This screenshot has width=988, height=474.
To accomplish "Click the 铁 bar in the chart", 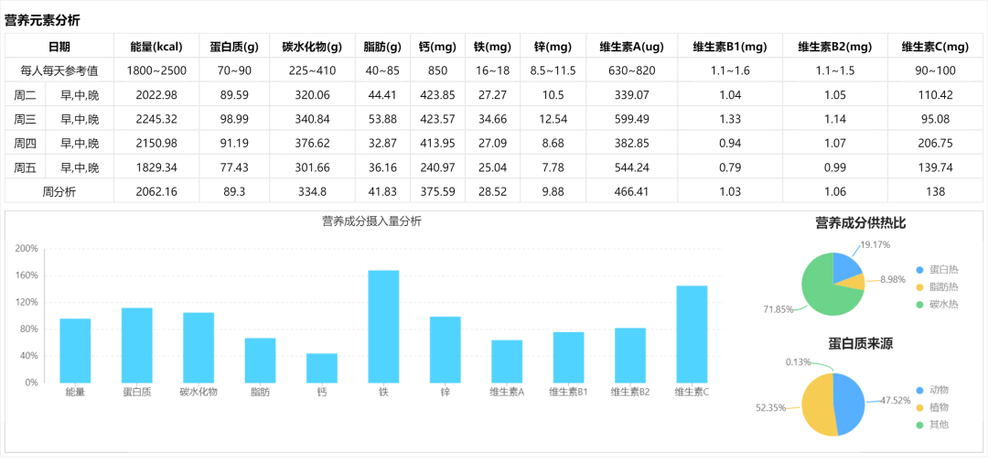I will point(383,327).
